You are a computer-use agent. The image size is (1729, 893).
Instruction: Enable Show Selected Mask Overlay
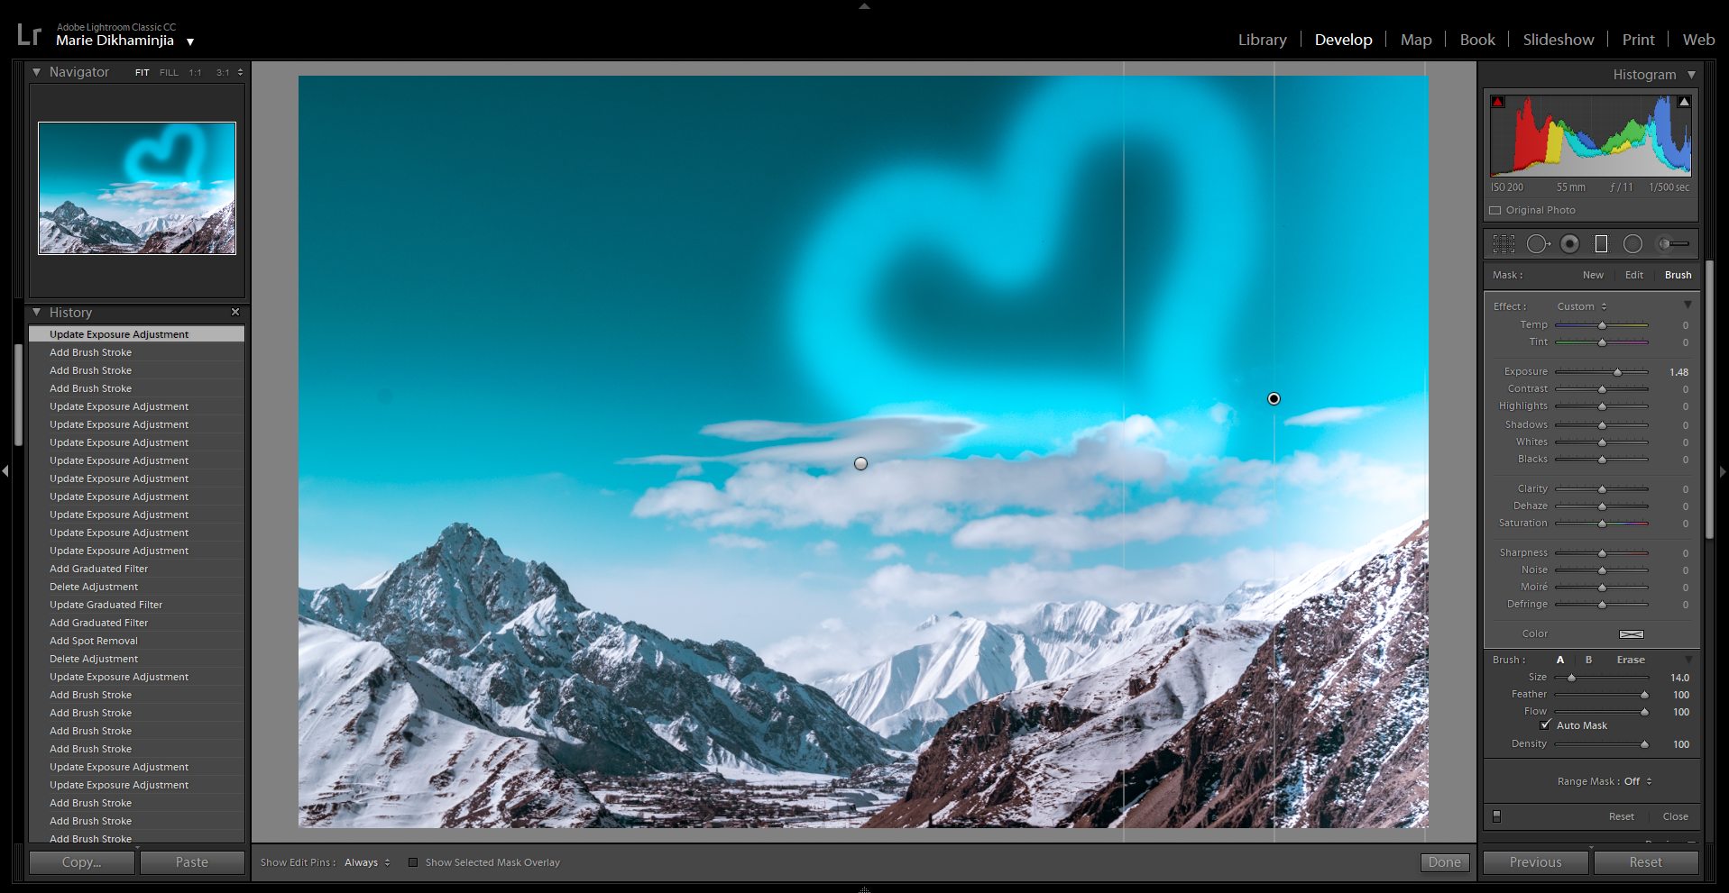(x=413, y=862)
